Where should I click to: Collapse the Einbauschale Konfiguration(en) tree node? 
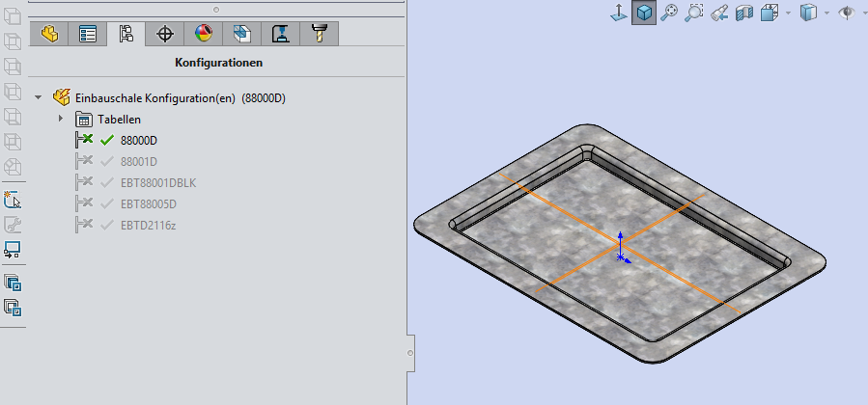38,97
